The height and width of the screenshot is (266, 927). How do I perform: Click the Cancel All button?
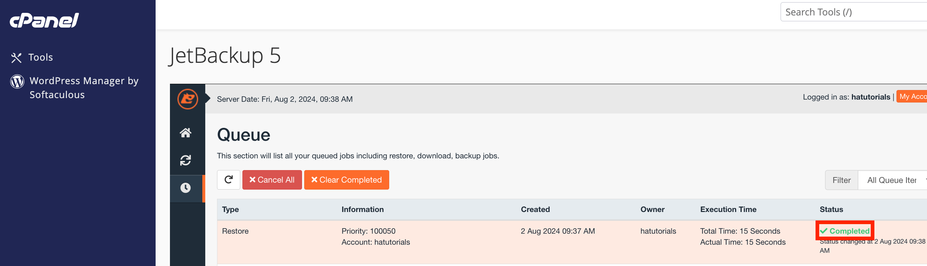(x=272, y=180)
